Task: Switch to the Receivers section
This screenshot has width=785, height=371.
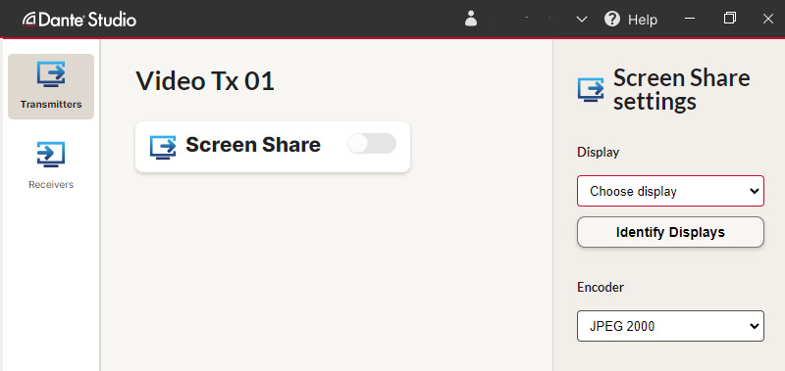Action: (x=51, y=164)
